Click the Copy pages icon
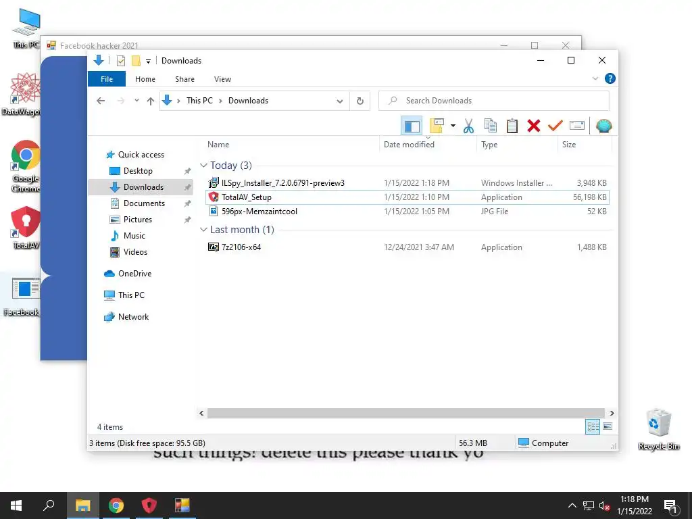Screen dimensions: 692x519 click(x=491, y=126)
